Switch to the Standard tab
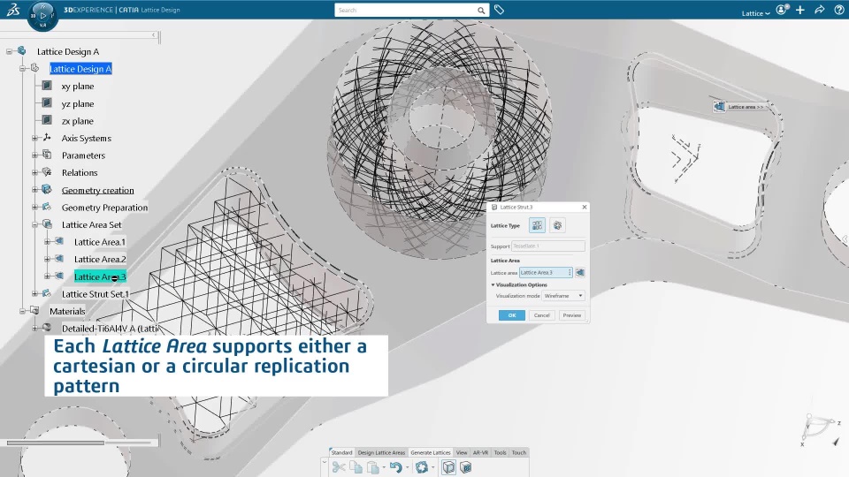Viewport: 849px width, 477px height. click(x=341, y=452)
